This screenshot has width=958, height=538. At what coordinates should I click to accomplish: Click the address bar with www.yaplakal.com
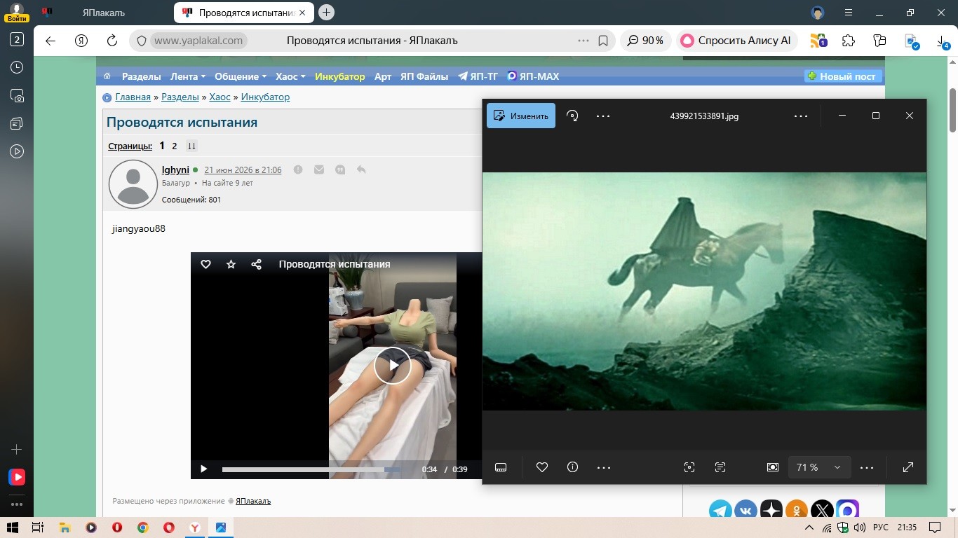click(198, 41)
